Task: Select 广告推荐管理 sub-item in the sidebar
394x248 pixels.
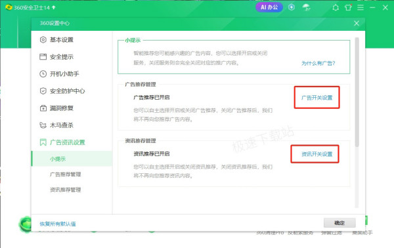Action: [65, 175]
